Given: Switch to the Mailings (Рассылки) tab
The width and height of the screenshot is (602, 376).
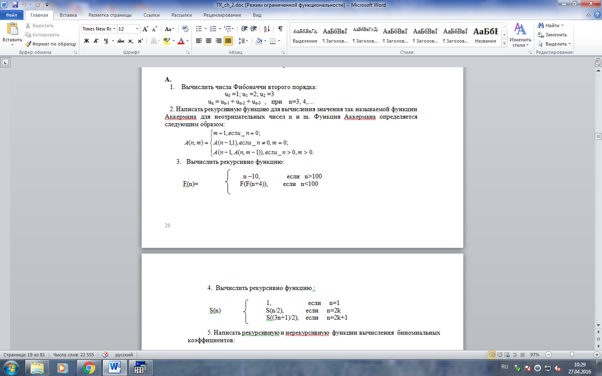Looking at the screenshot, I should click(181, 15).
